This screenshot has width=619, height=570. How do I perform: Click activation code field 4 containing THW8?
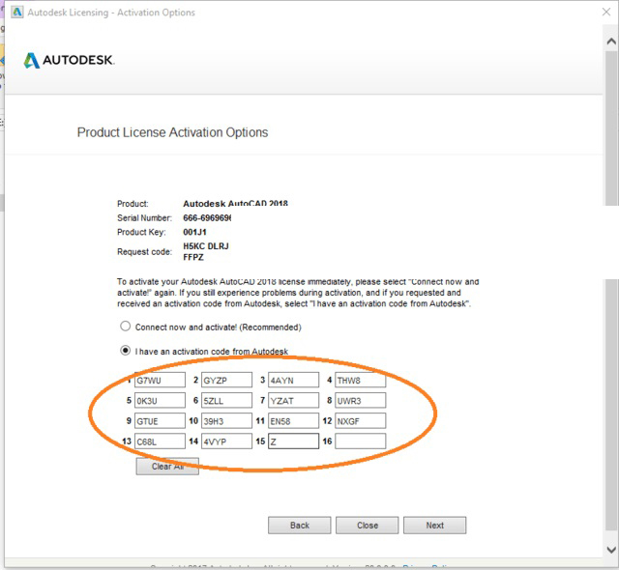coord(361,380)
